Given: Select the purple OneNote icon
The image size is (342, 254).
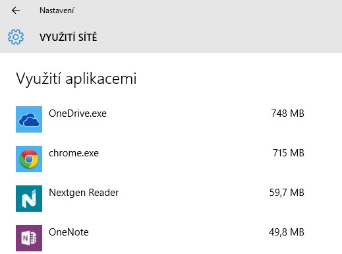Looking at the screenshot, I should pyautogui.click(x=29, y=238).
